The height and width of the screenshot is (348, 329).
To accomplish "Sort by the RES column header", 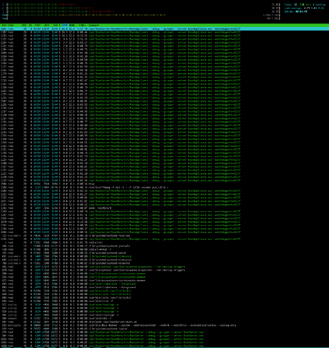I will (47, 25).
